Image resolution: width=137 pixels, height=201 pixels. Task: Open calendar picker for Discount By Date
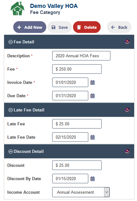92,179
